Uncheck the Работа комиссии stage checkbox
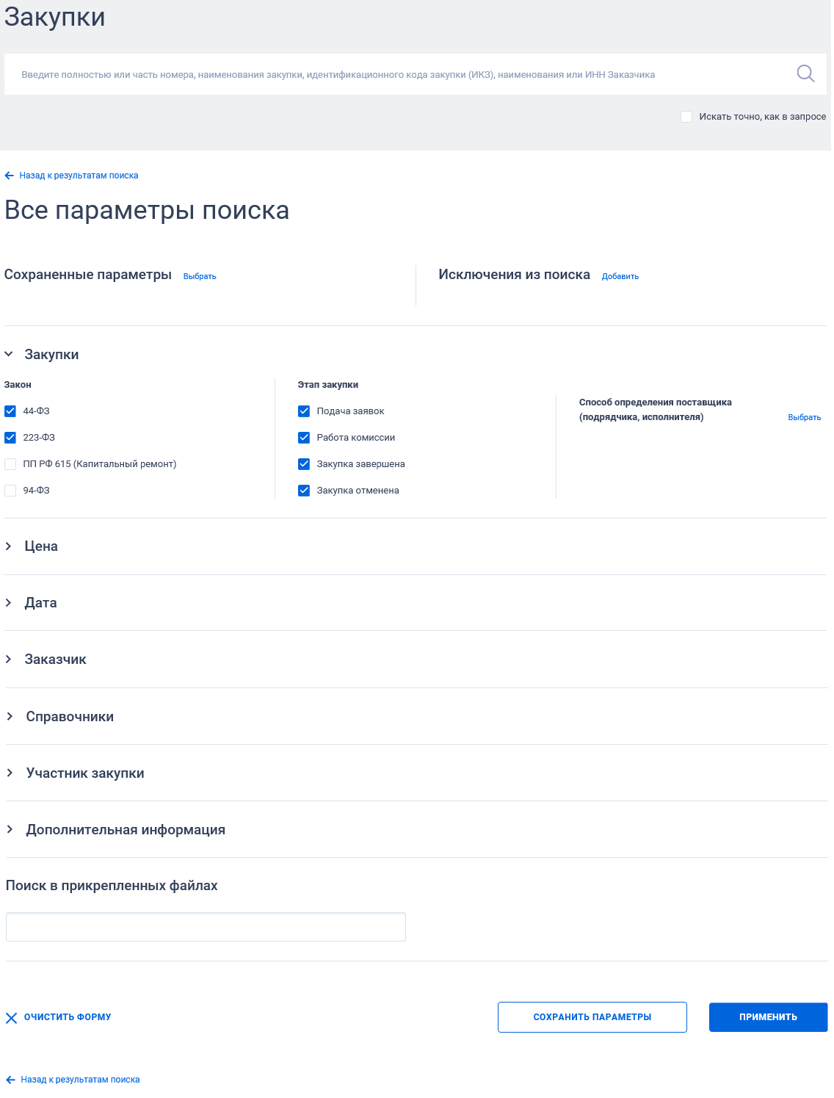 pos(304,438)
